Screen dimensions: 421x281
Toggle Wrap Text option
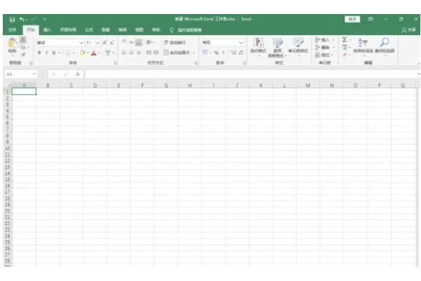tap(175, 42)
